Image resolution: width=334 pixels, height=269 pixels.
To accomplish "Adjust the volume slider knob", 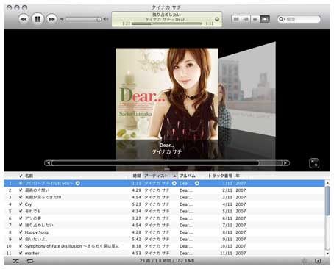I will (x=99, y=19).
